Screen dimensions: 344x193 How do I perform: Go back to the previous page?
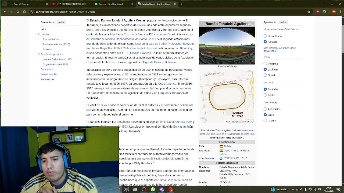click(5, 12)
